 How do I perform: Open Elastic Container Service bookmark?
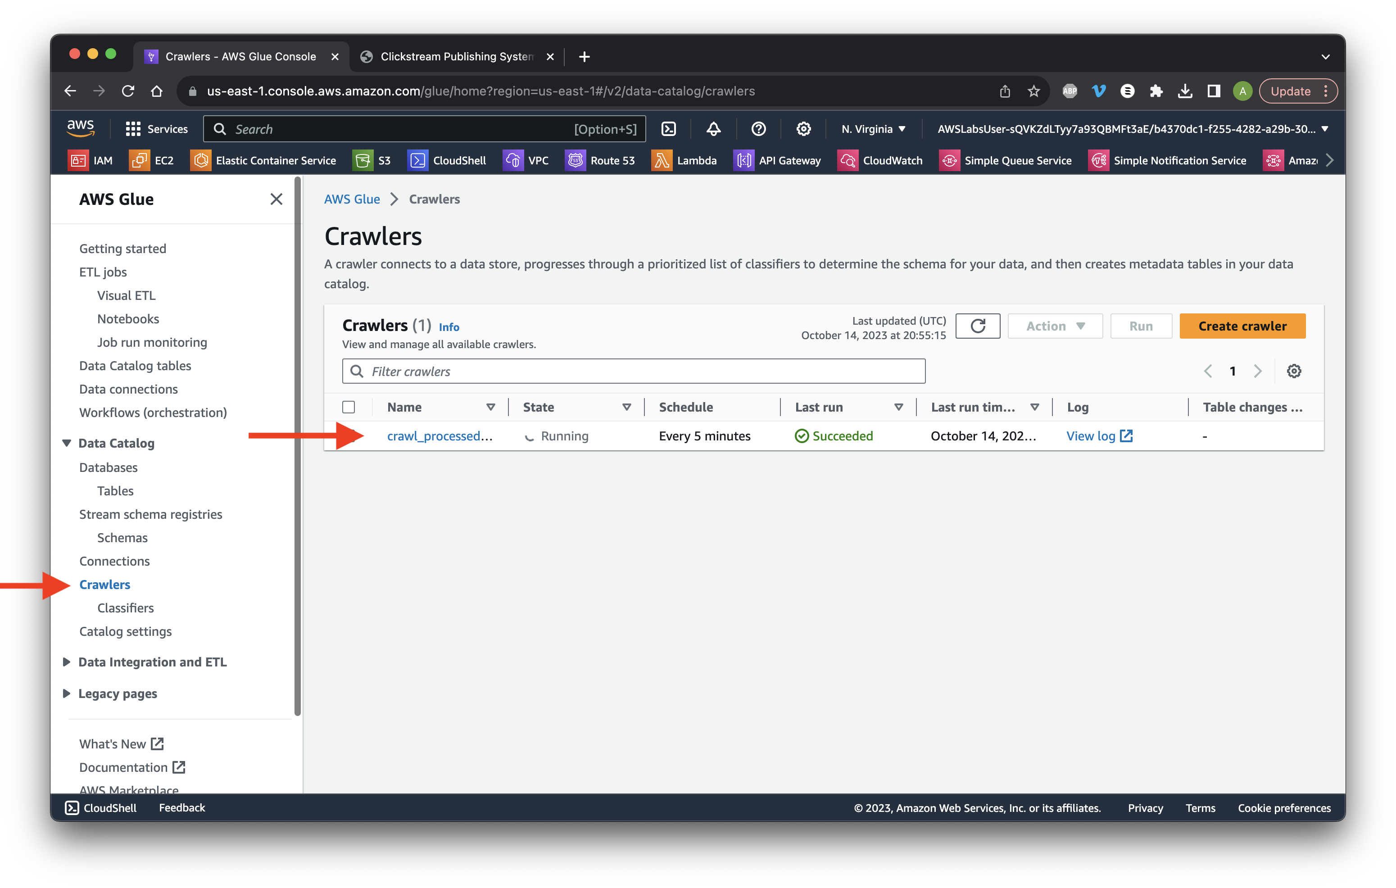tap(263, 161)
